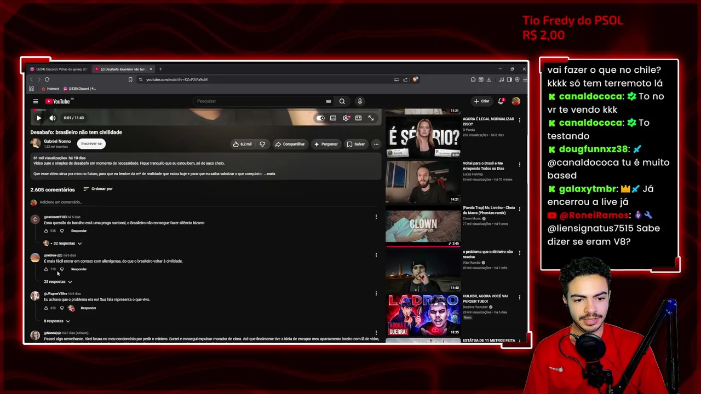The width and height of the screenshot is (701, 394).
Task: Expand the 32 respostas replies
Action: [x=63, y=244]
